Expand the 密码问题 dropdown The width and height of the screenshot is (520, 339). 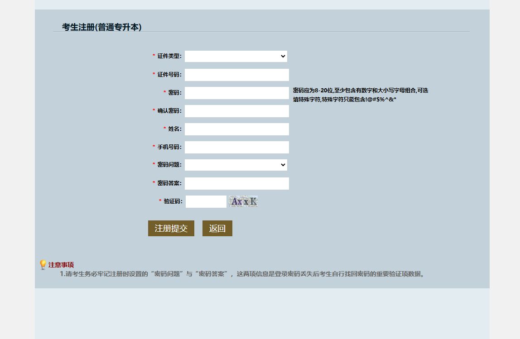[x=236, y=165]
